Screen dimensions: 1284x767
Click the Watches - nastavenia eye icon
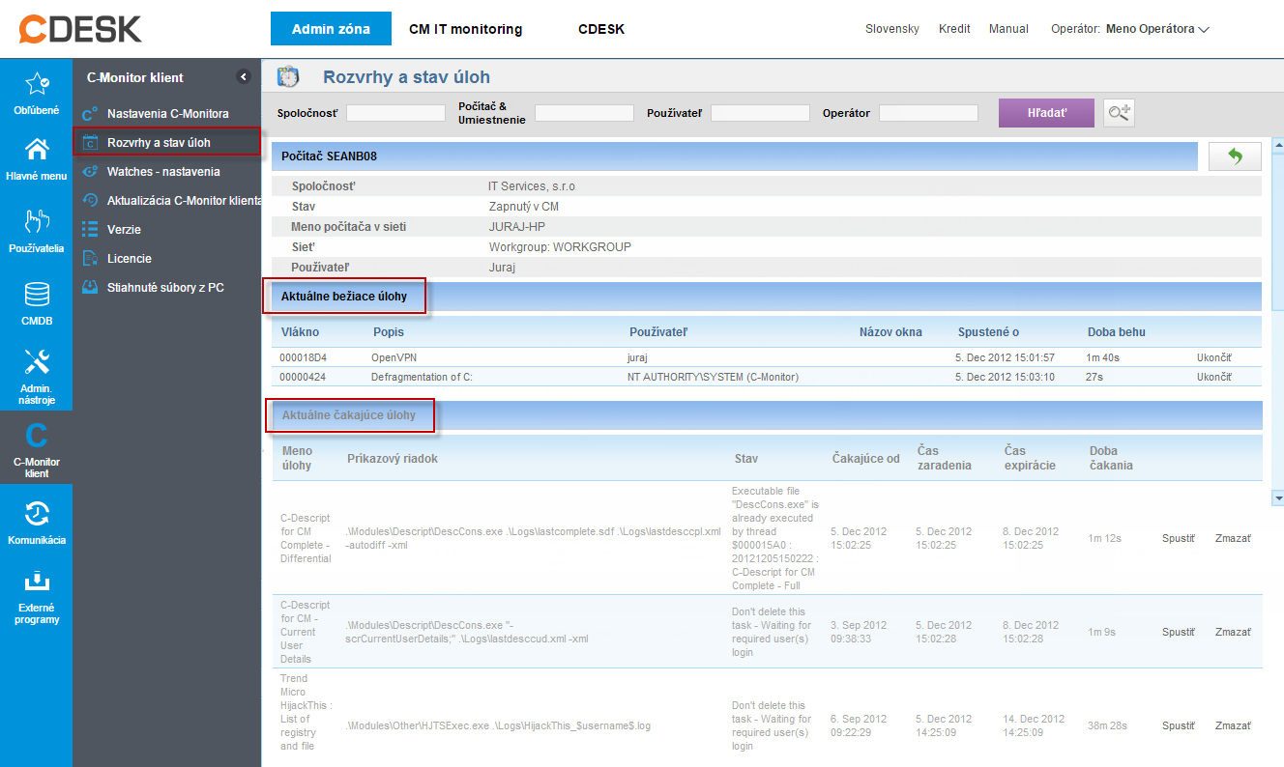pyautogui.click(x=90, y=172)
